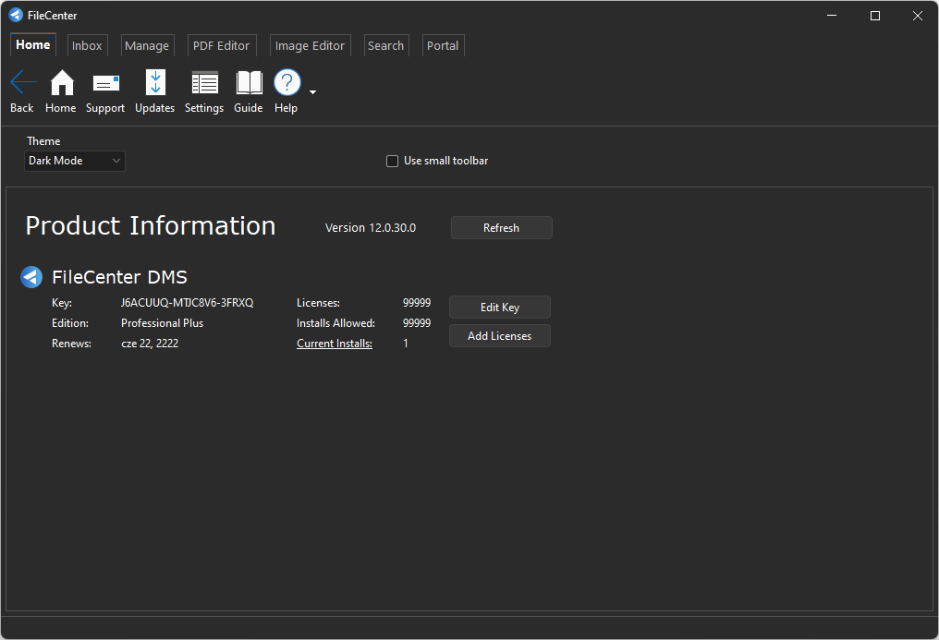Switch to the Home tab

[x=33, y=45]
